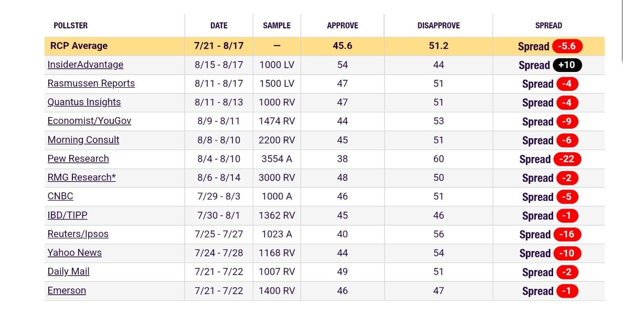This screenshot has height=315, width=623.
Task: Select the -5.6 RCP Average spread badge
Action: point(567,46)
